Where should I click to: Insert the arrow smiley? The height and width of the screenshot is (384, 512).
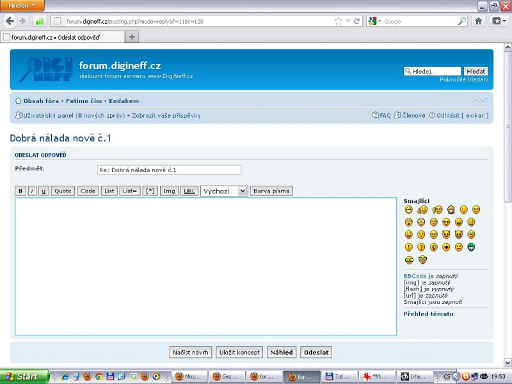tap(446, 247)
